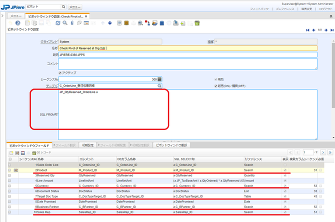Viewport: 335px width, 222px height.
Task: Check the Reserved Qty row selection box
Action: 9,175
